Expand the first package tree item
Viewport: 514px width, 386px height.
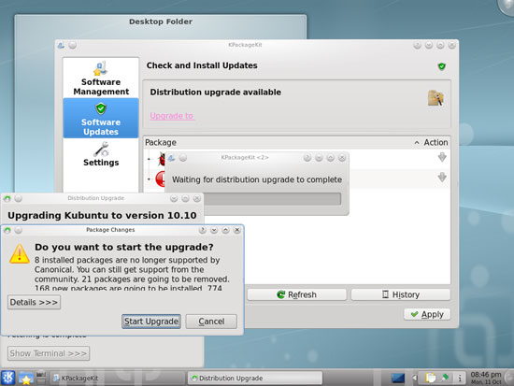click(x=150, y=159)
